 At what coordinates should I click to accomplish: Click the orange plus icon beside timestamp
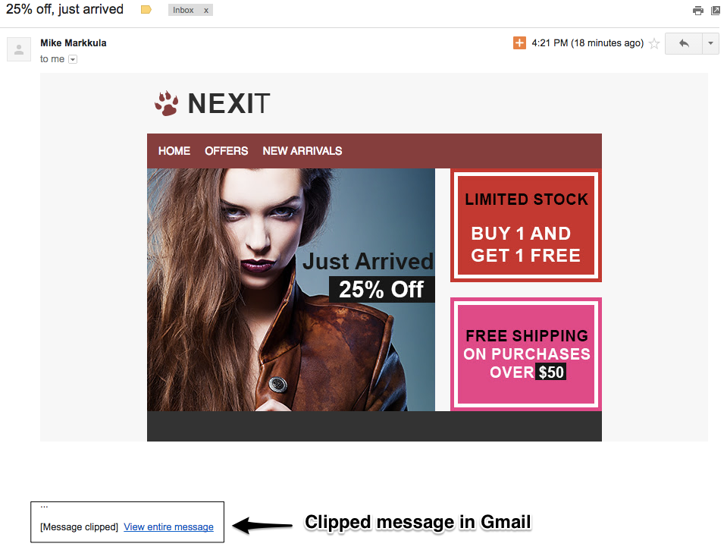(x=519, y=42)
